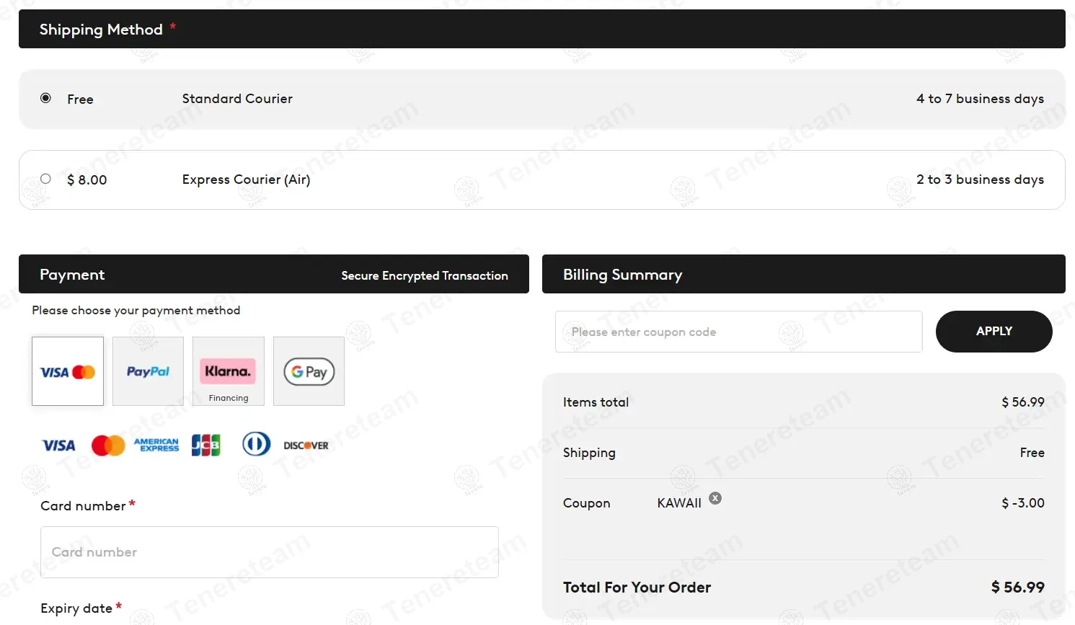The height and width of the screenshot is (625, 1075).
Task: Click the American Express logo
Action: point(156,446)
